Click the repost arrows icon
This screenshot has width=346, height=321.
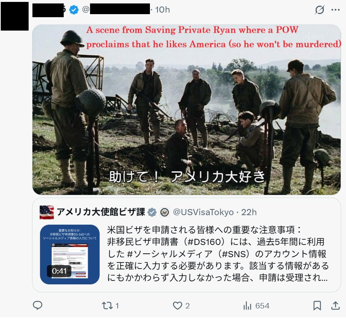coord(107,306)
